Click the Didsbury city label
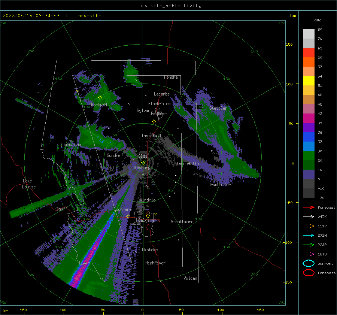The height and width of the screenshot is (315, 337). pos(141,168)
